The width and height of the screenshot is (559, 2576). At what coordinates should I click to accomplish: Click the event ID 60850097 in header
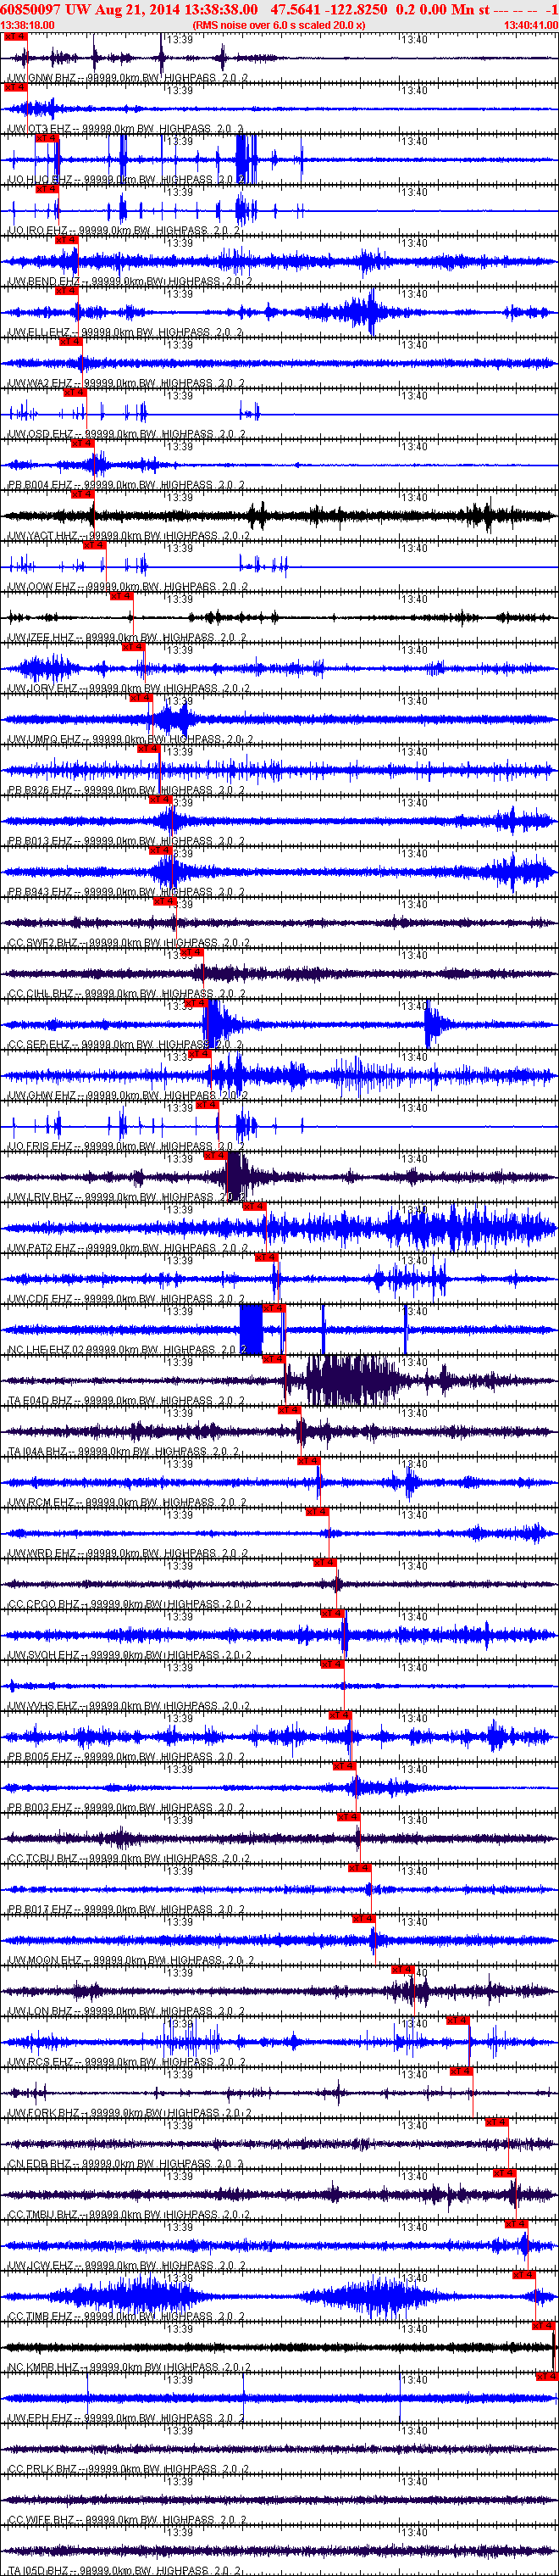tap(32, 9)
